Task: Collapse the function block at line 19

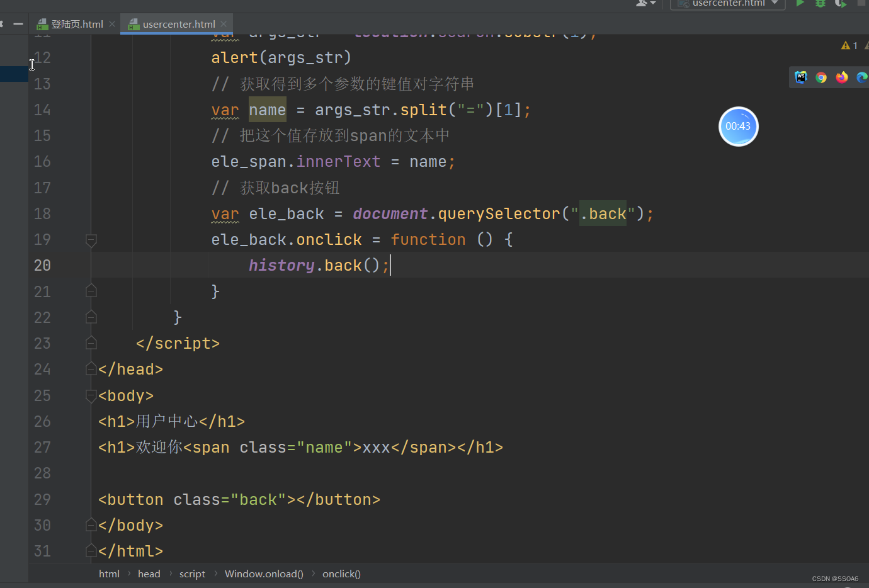Action: click(91, 240)
